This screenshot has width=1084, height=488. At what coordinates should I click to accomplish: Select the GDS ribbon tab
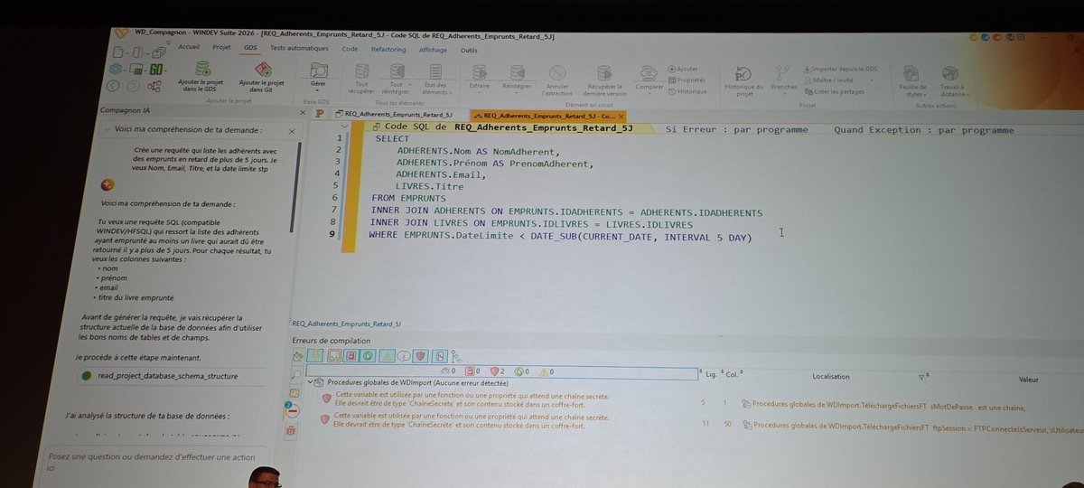[250, 46]
